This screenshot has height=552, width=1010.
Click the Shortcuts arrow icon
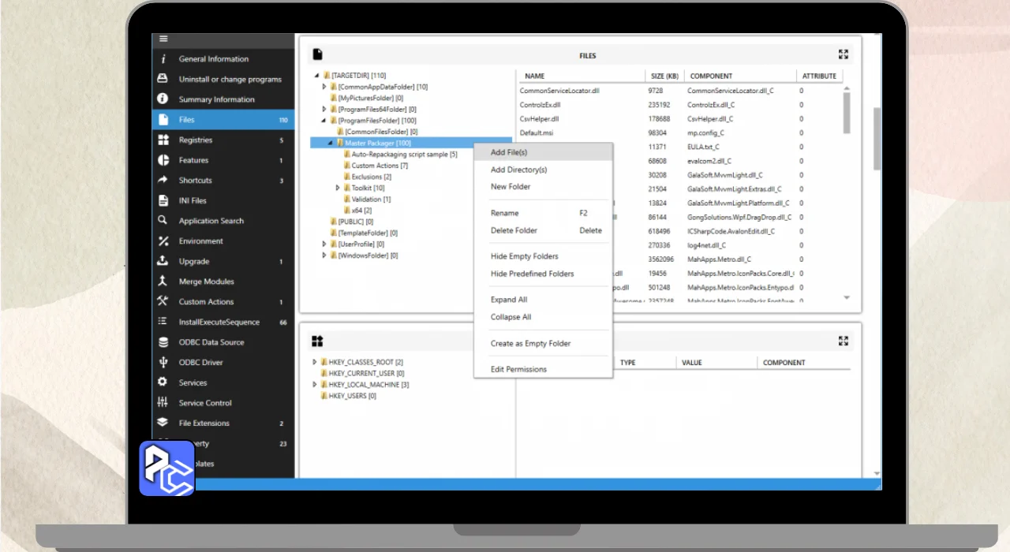pyautogui.click(x=163, y=181)
